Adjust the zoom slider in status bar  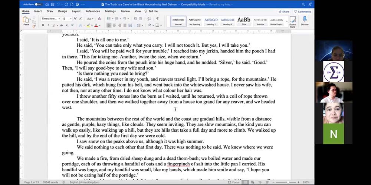pyautogui.click(x=288, y=182)
